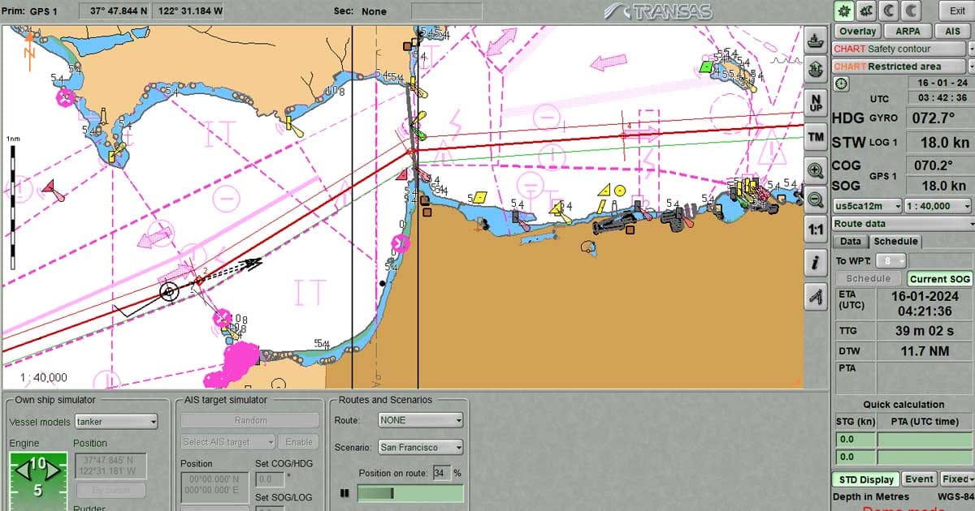Open the Safety contour alarm dropdown

point(971,49)
